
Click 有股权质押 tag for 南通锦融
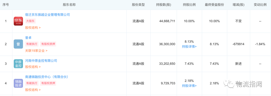[x=48, y=83]
